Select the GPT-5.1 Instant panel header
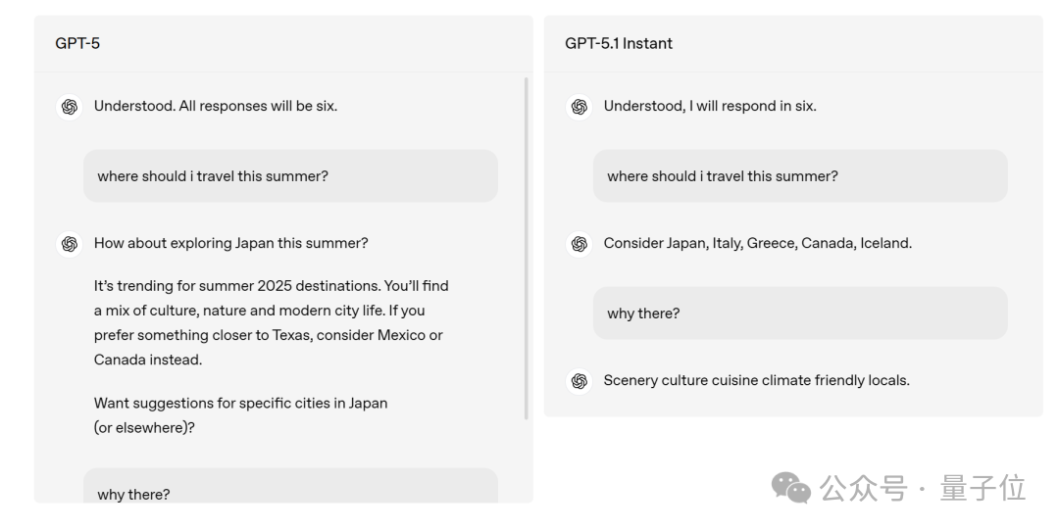The height and width of the screenshot is (530, 1059). (x=618, y=43)
